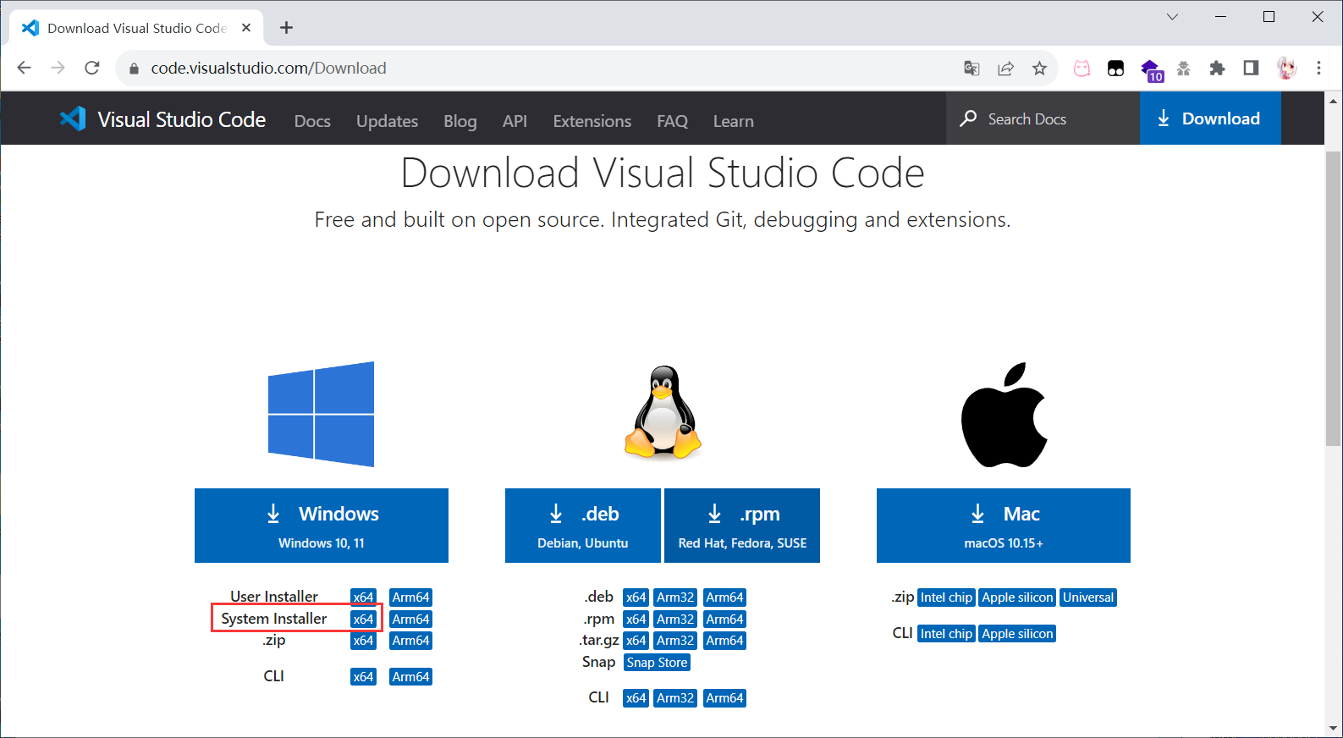
Task: Click the Google Translate icon in address bar
Action: point(971,69)
